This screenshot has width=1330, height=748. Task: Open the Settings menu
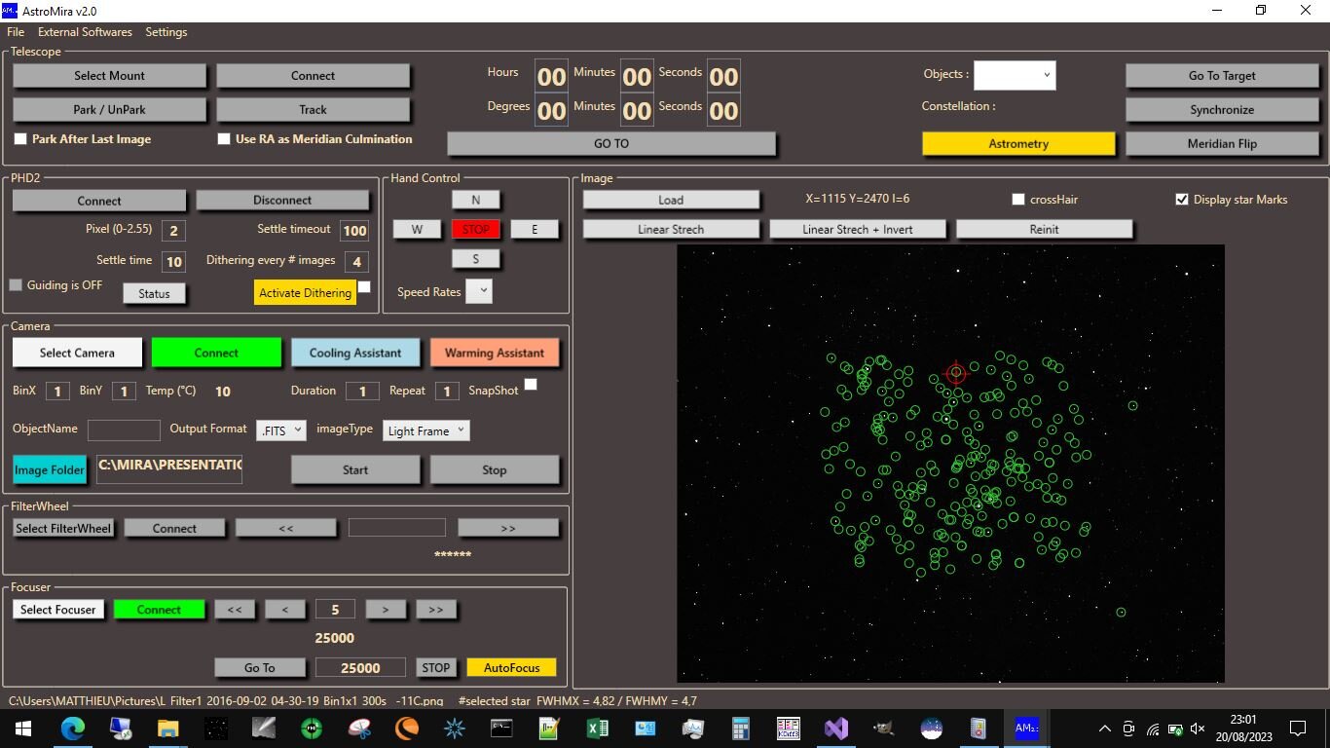166,32
